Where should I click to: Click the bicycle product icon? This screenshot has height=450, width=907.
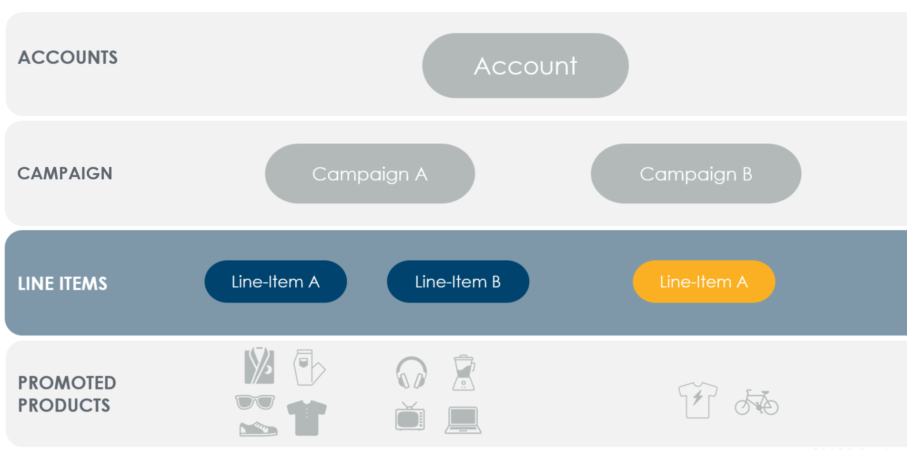[756, 402]
